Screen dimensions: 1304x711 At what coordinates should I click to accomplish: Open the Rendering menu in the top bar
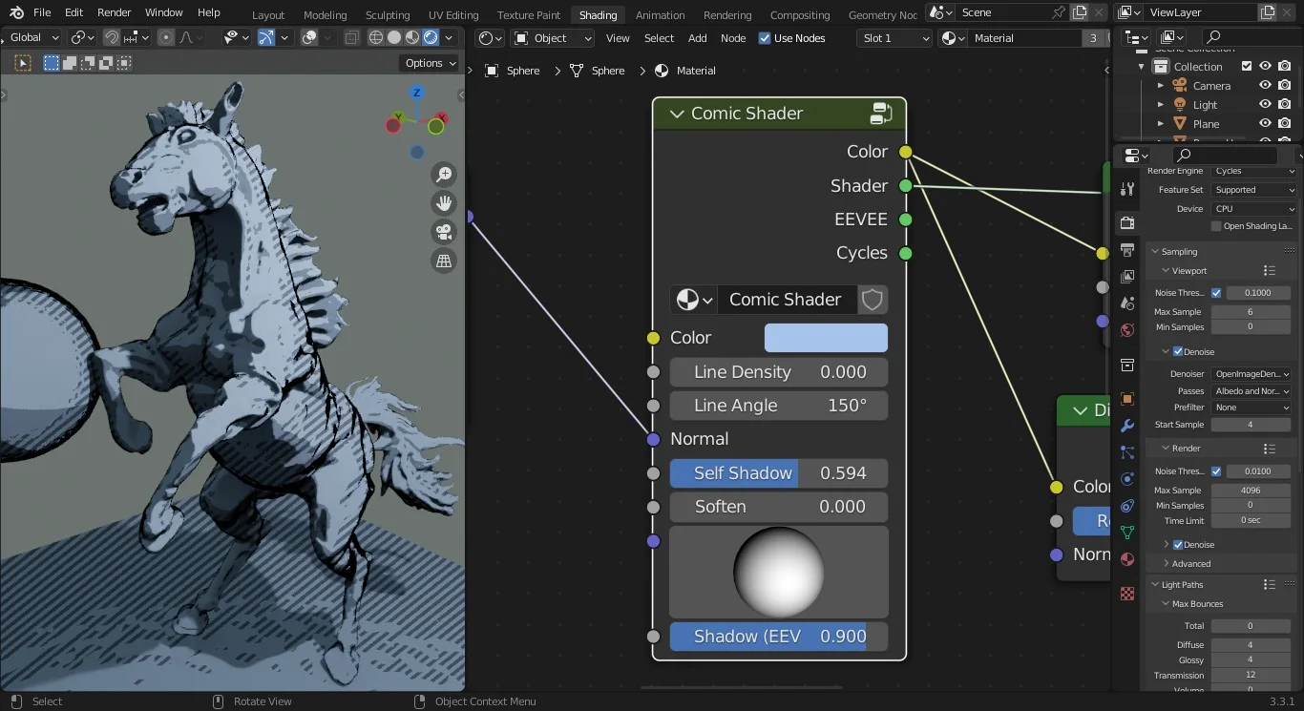click(727, 14)
